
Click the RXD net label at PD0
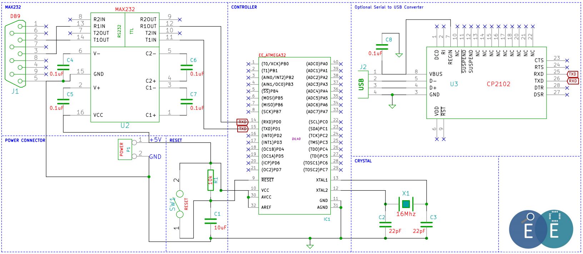pyautogui.click(x=243, y=122)
